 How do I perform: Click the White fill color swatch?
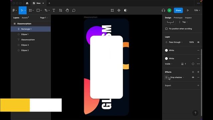coord(166,50)
